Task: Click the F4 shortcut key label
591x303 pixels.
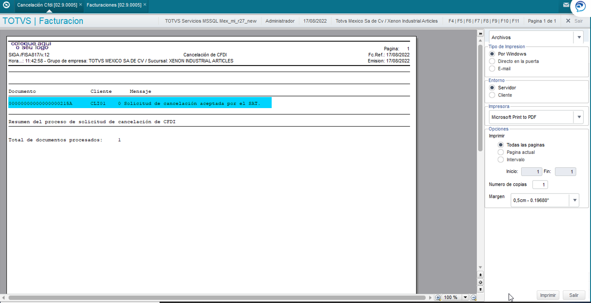Action: (452, 21)
